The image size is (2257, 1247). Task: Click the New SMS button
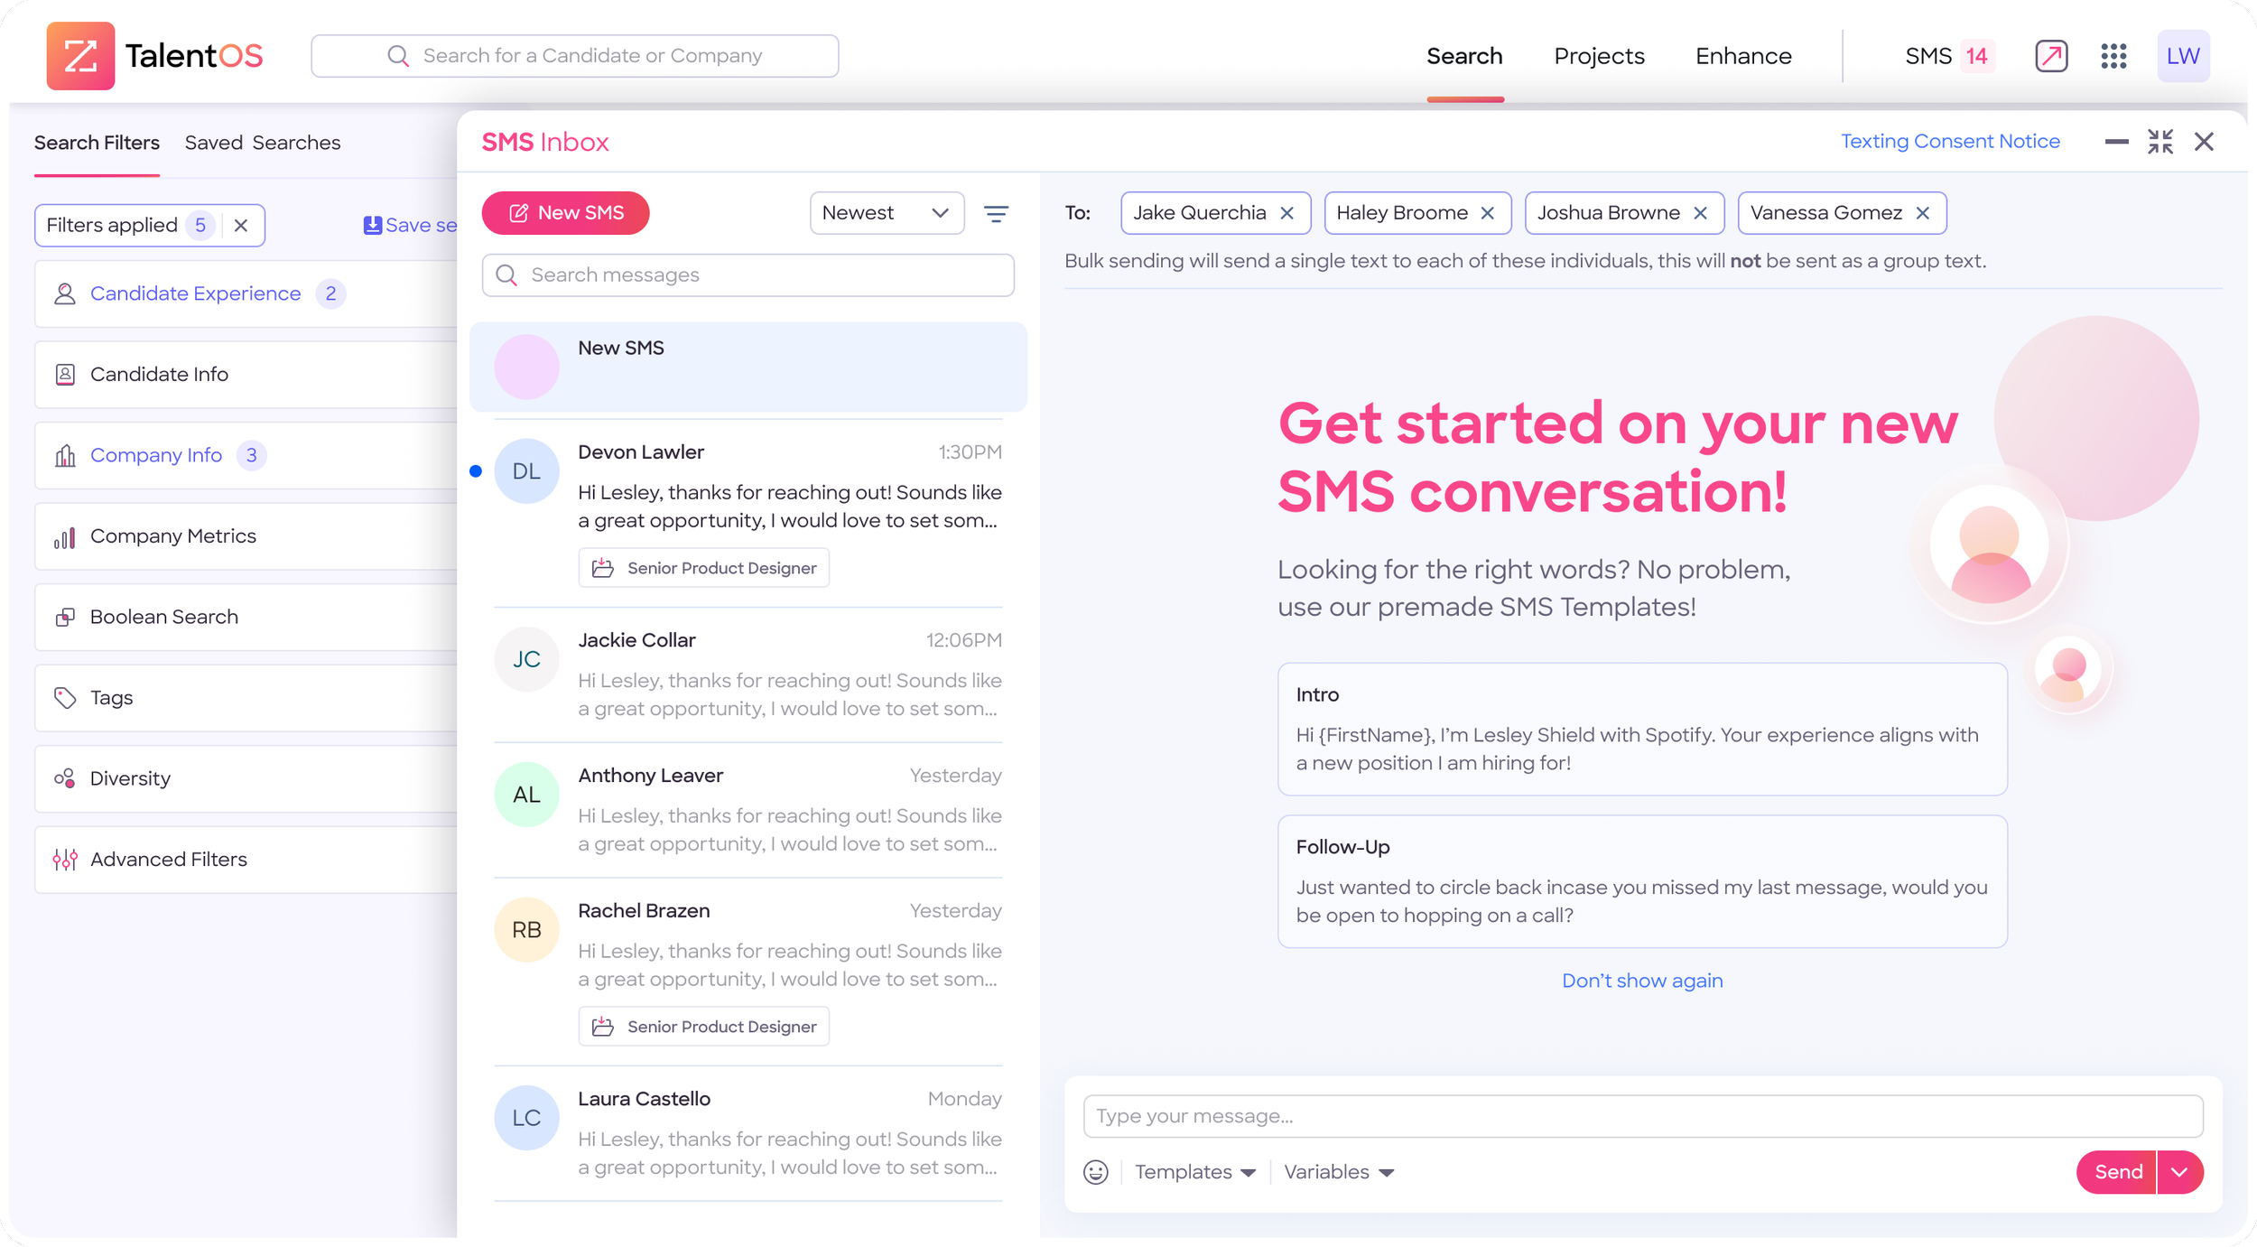click(x=566, y=213)
